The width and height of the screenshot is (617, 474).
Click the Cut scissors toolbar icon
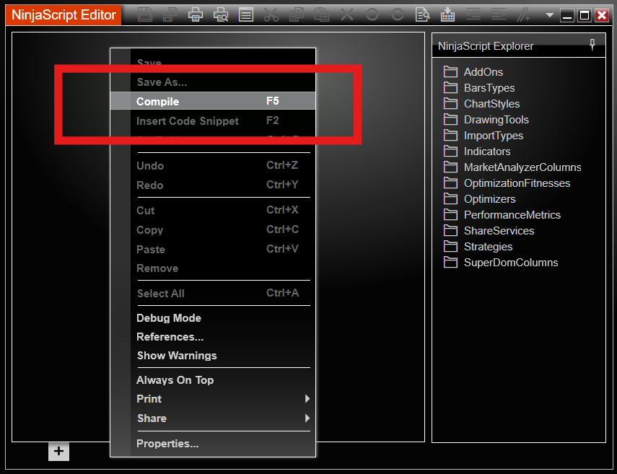[271, 14]
